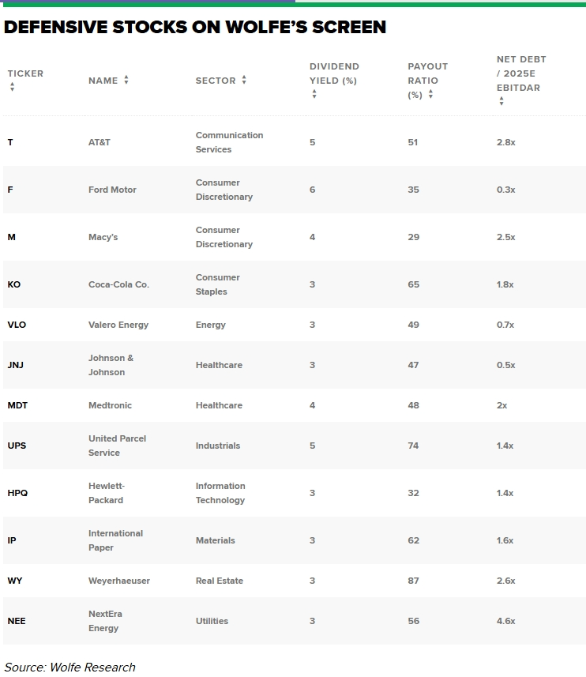This screenshot has width=586, height=677.
Task: Sort by Net Debt / EBITDAR arrows
Action: 501,101
